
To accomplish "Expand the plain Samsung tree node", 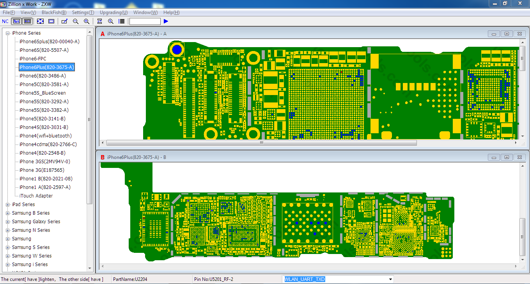I will coord(8,239).
